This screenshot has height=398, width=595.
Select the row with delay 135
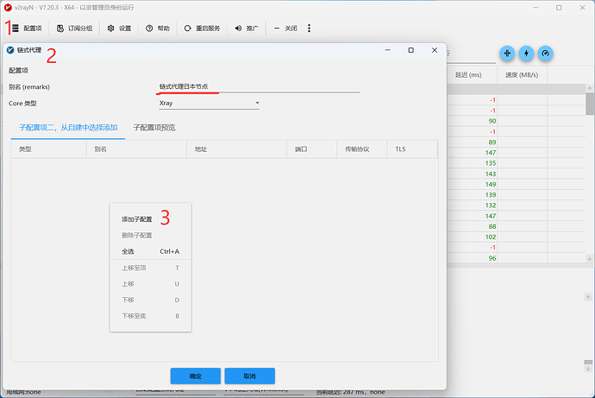coord(516,163)
